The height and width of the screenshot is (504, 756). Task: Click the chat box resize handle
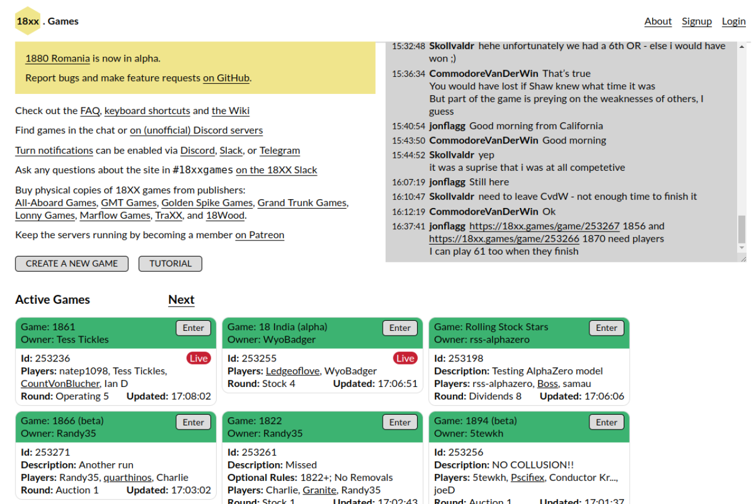point(743,258)
